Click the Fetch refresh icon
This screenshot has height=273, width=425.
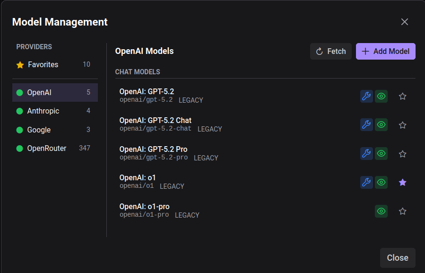[321, 51]
